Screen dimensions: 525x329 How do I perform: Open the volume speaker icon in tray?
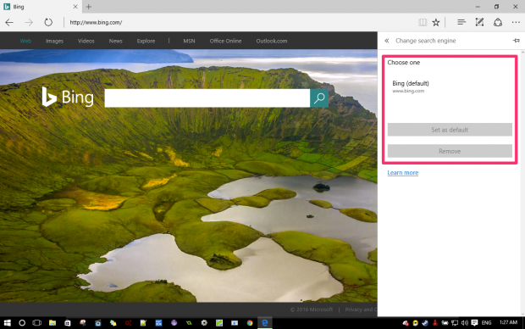[x=464, y=323]
